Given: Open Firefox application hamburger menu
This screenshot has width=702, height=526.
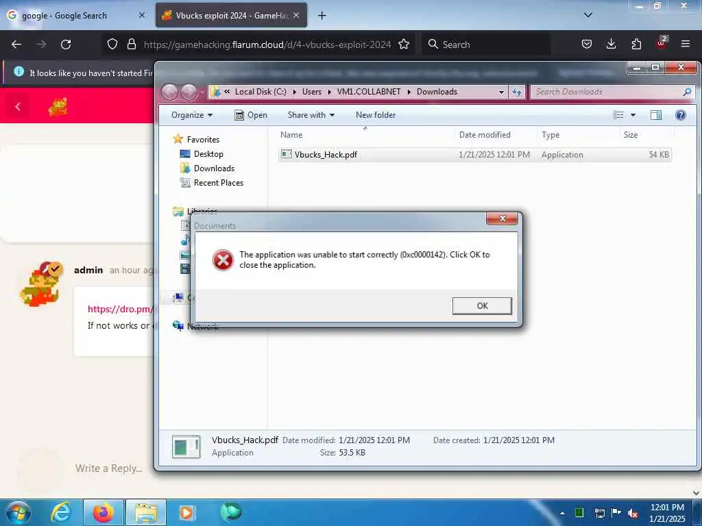Looking at the screenshot, I should pyautogui.click(x=686, y=45).
